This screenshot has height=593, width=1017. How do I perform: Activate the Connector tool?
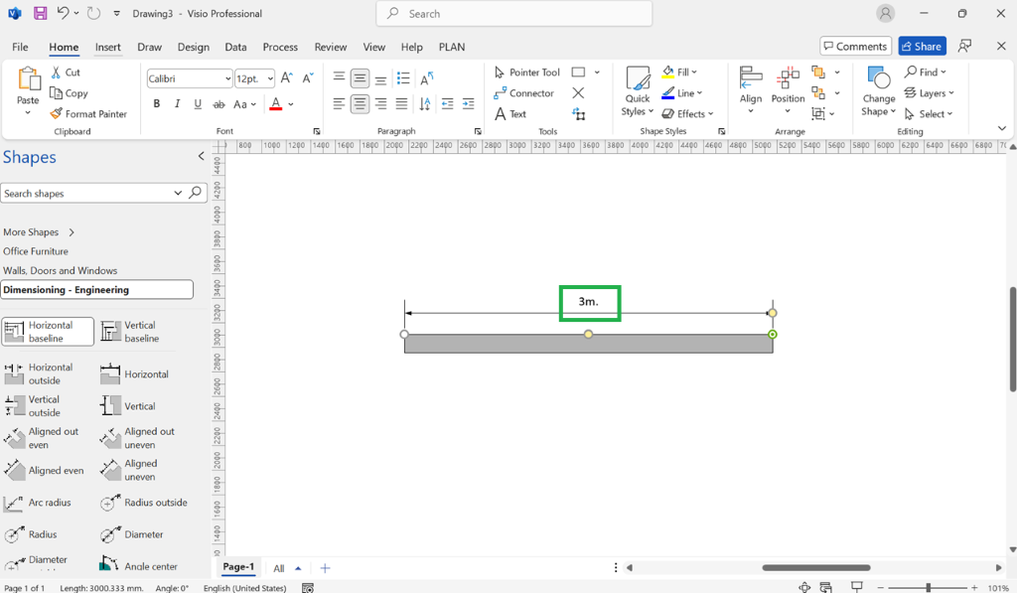pyautogui.click(x=524, y=92)
